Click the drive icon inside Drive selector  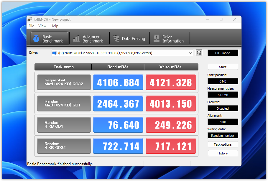click(55, 53)
